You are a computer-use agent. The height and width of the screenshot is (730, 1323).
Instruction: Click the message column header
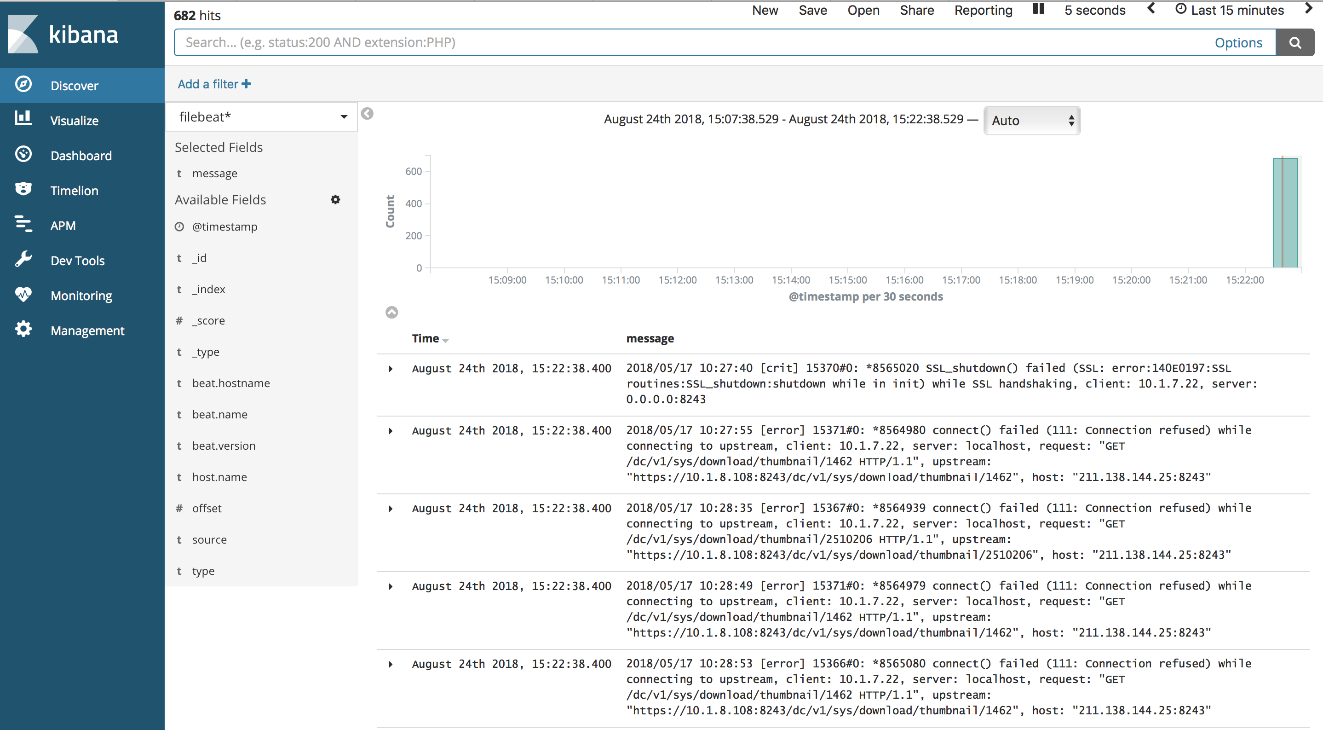[x=650, y=339]
